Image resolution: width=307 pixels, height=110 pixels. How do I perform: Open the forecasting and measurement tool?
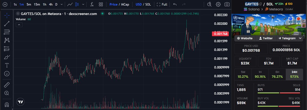click(x=7, y=49)
